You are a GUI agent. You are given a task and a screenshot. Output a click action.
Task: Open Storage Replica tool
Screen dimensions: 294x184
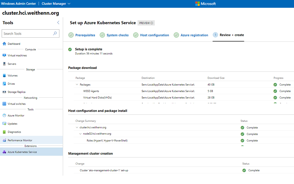pos(31,92)
